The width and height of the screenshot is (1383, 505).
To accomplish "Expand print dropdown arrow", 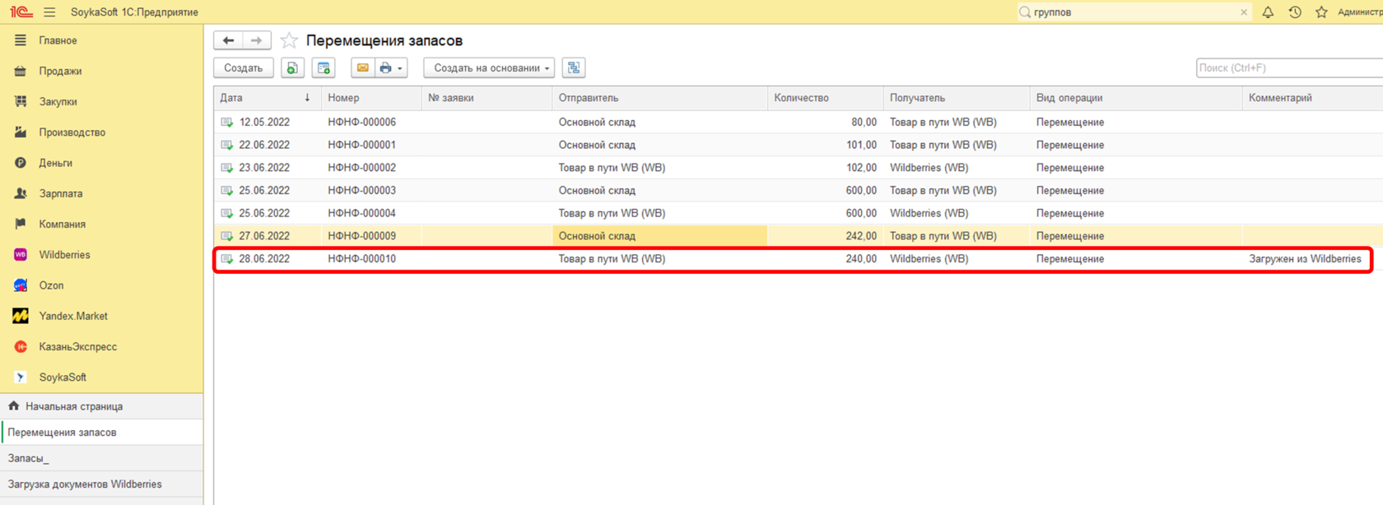I will pyautogui.click(x=400, y=68).
